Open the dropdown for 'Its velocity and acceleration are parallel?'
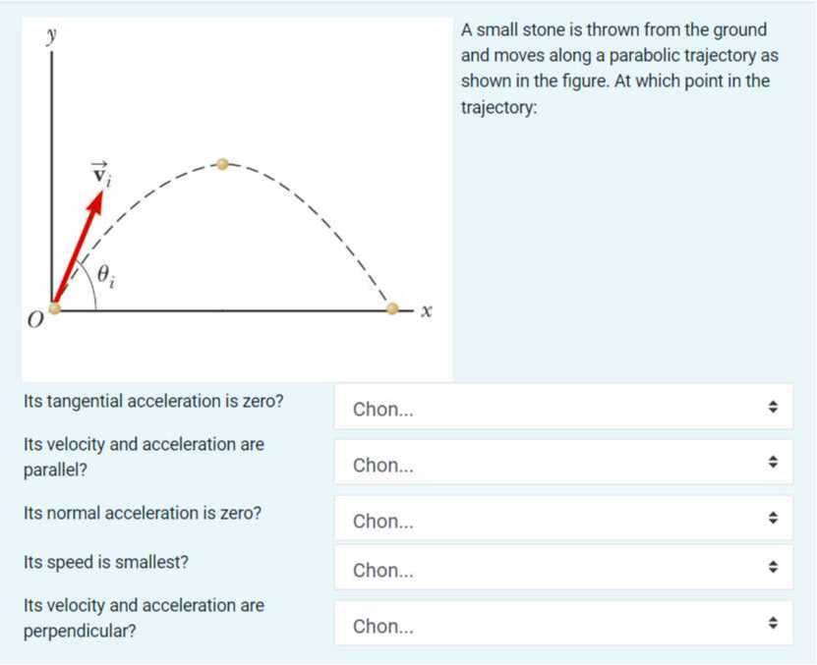The height and width of the screenshot is (665, 817). tap(563, 464)
